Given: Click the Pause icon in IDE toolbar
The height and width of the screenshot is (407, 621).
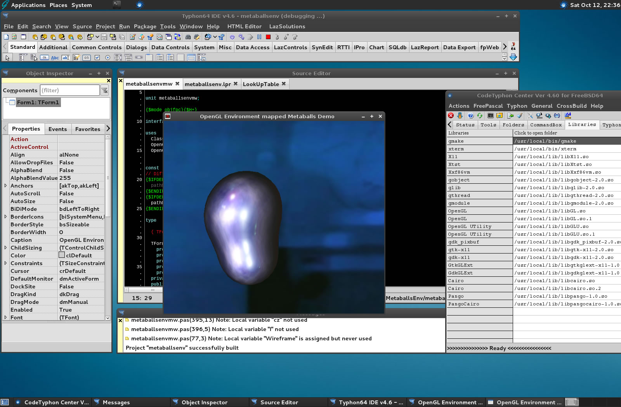Looking at the screenshot, I should pos(259,37).
